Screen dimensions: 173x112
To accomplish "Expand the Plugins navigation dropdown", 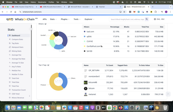I will click(65, 19).
